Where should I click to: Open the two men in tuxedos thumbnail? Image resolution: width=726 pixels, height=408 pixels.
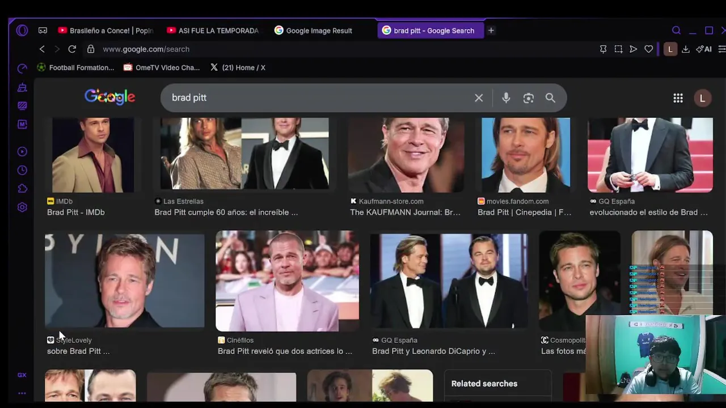[x=449, y=280]
